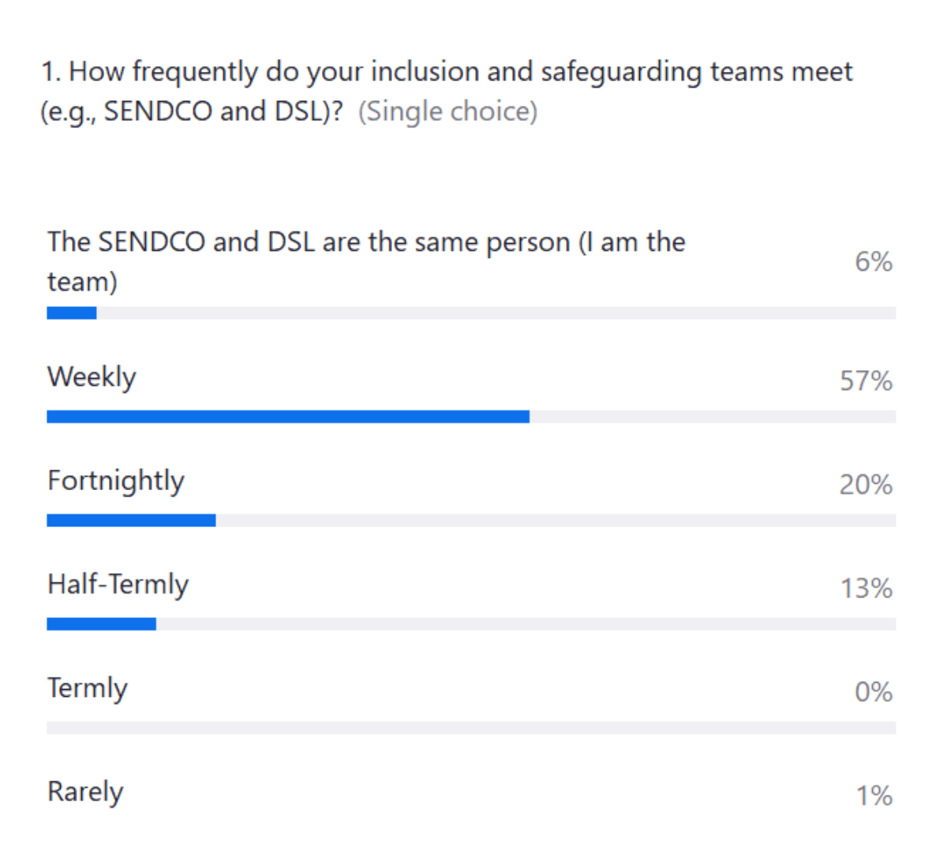
Task: Click the blue segment of the 6% bar
Action: click(x=72, y=313)
